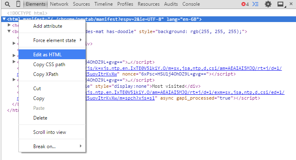Close DevTools with the X button
The height and width of the screenshot is (160, 296).
pos(291,4)
